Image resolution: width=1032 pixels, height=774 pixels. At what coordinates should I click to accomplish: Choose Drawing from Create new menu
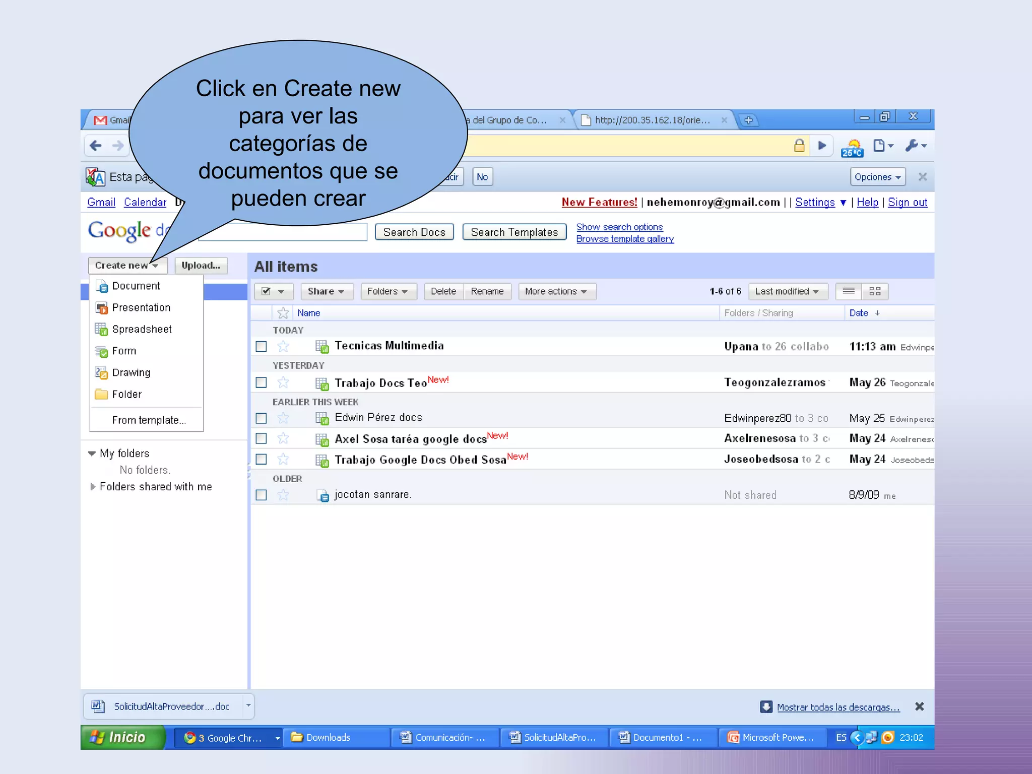[x=146, y=373]
